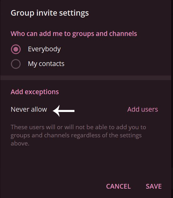Select the Everybody radio button
The image size is (173, 198).
(16, 49)
